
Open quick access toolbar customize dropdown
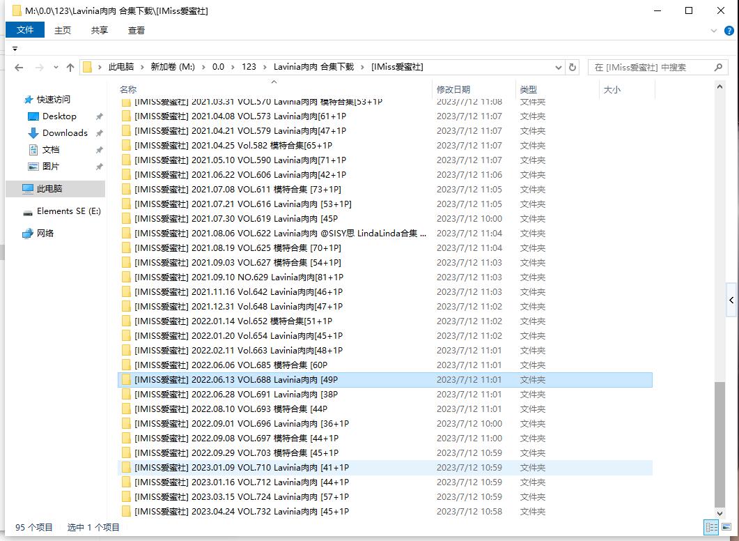coord(15,49)
